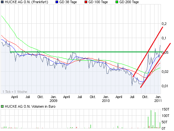Click the dark HUCKE AG O.N. legend swatch
This screenshot has width=174, height=131.
tap(2, 2)
